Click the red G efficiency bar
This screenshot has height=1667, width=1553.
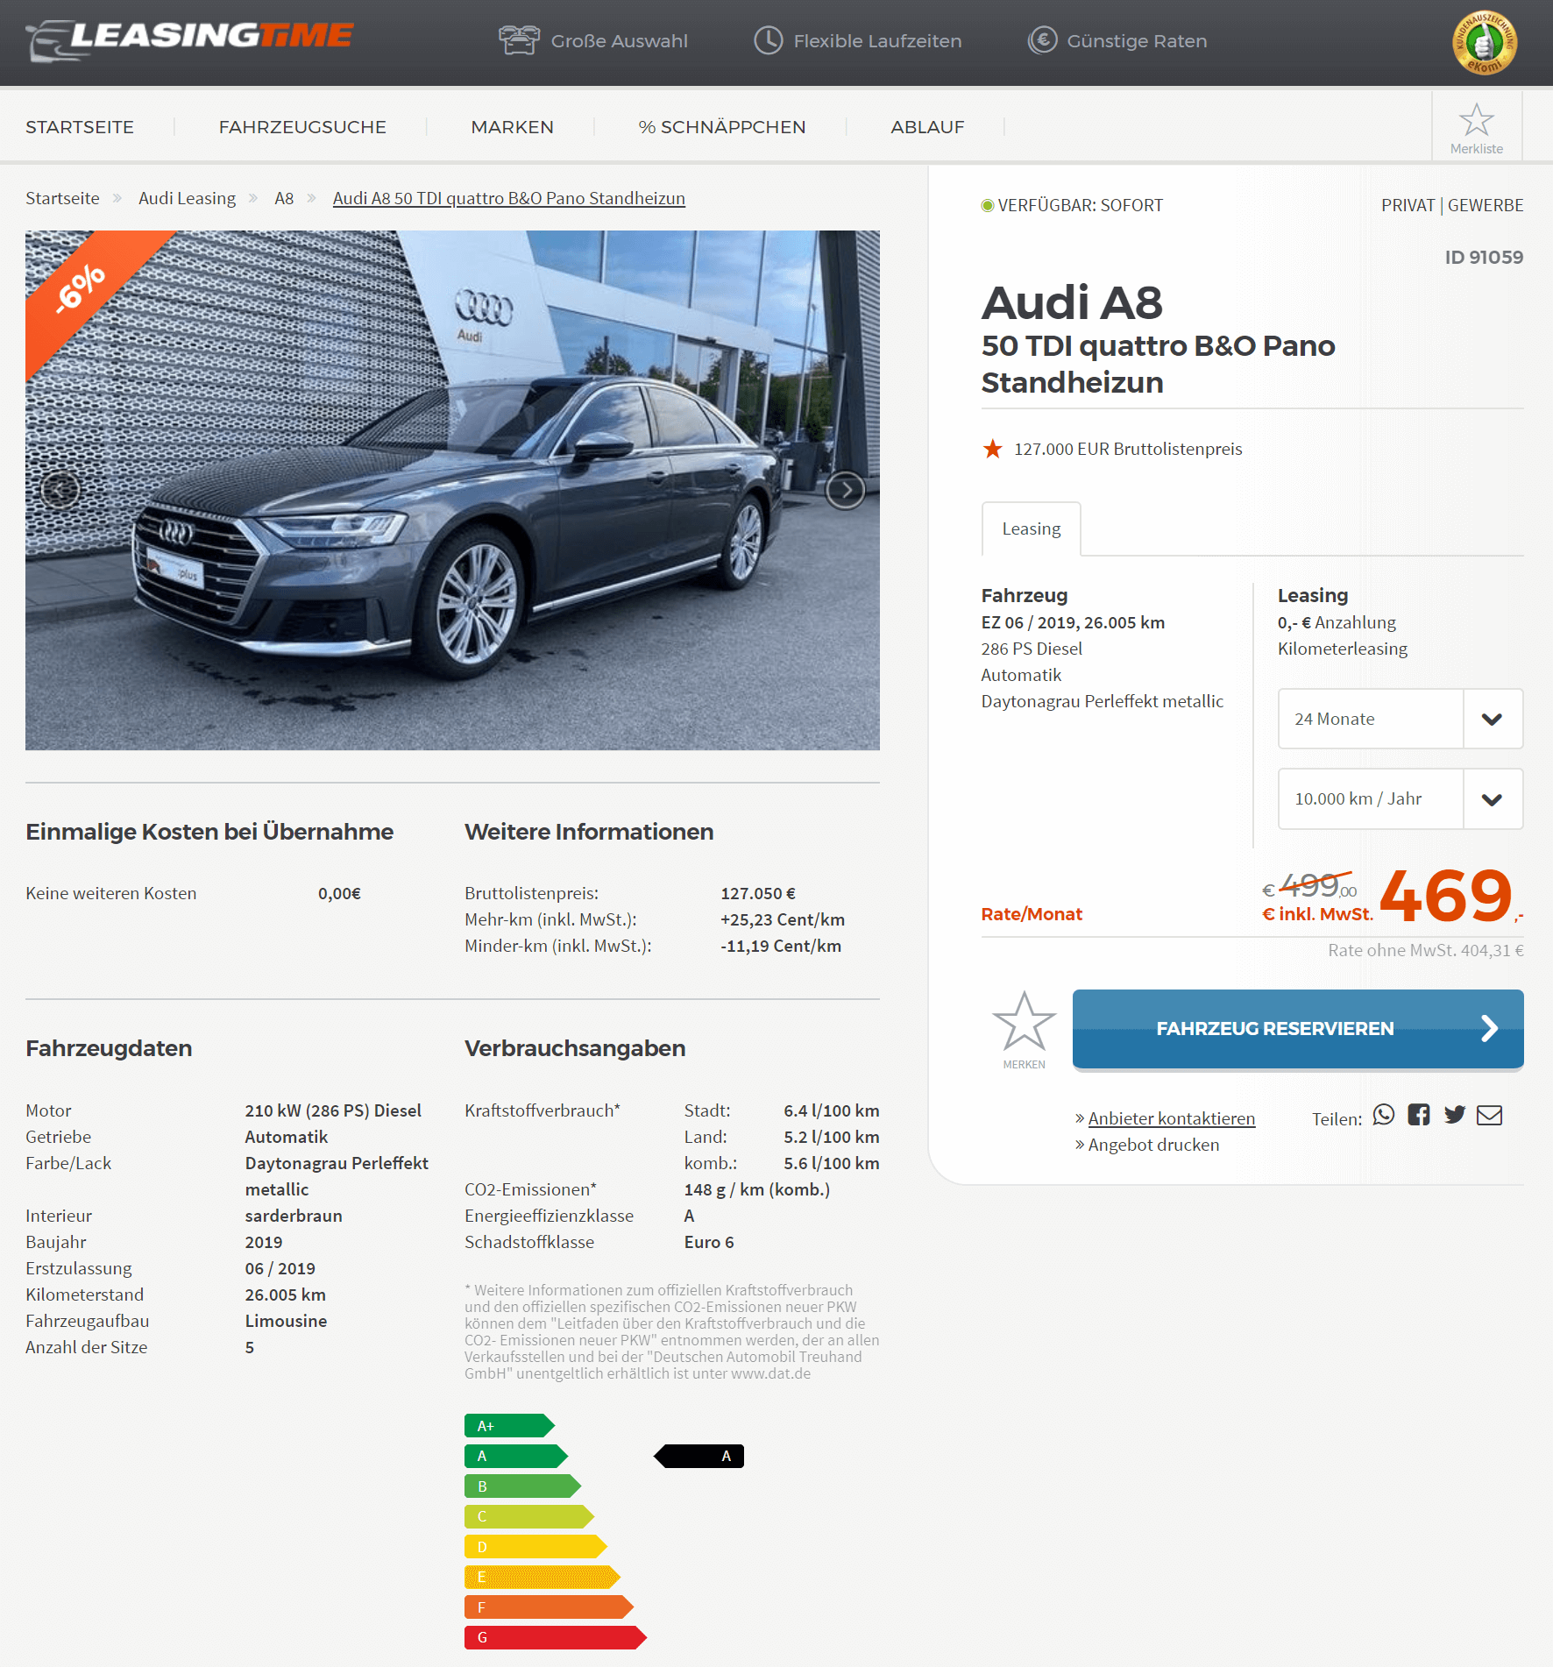pos(556,1637)
